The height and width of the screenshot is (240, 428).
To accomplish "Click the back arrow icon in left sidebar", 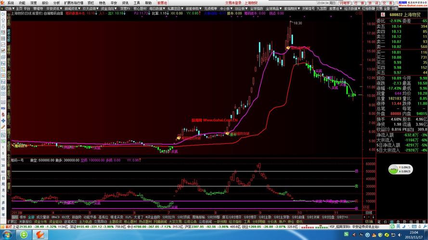I will pyautogui.click(x=3, y=14).
